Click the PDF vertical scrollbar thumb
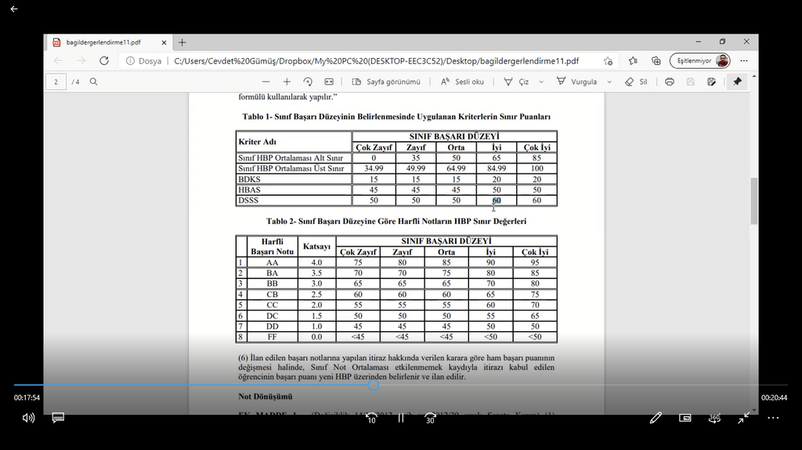Image resolution: width=802 pixels, height=450 pixels. [x=754, y=201]
